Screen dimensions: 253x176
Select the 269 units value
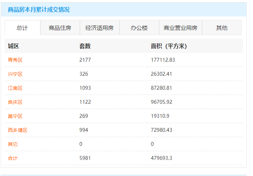[84, 116]
